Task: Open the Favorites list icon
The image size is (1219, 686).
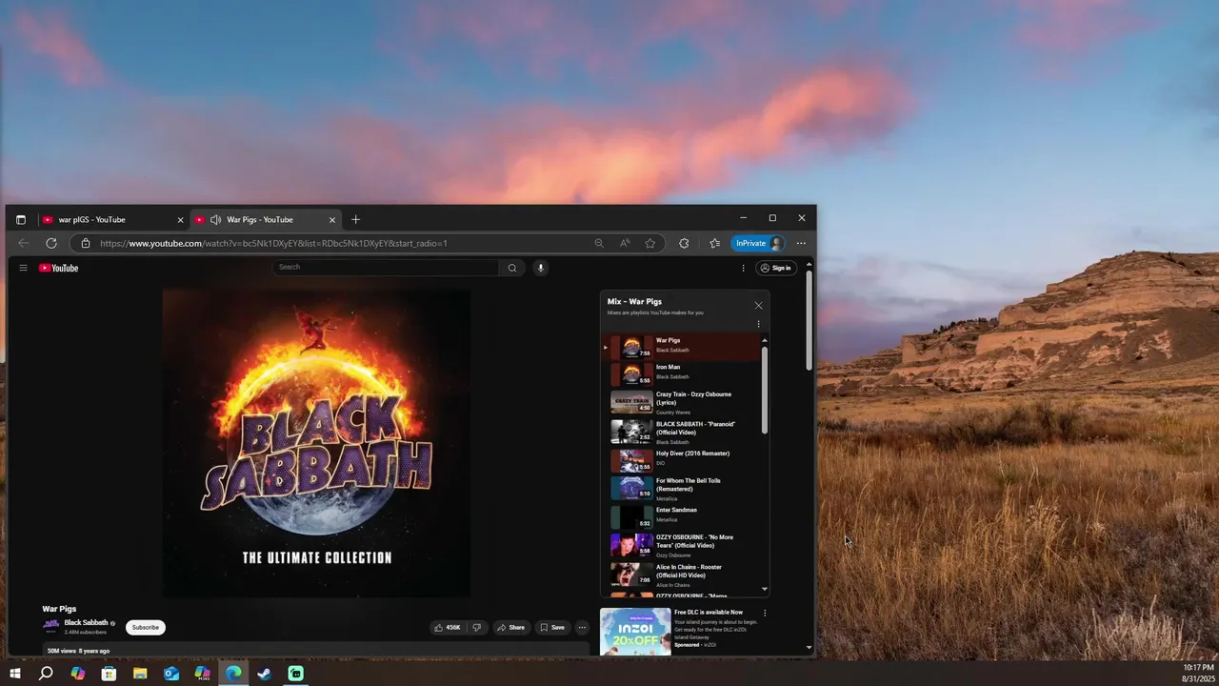Action: pos(714,243)
